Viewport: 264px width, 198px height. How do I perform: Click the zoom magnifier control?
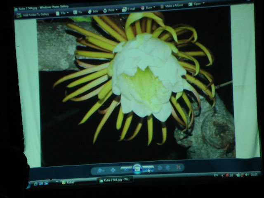tap(101, 170)
